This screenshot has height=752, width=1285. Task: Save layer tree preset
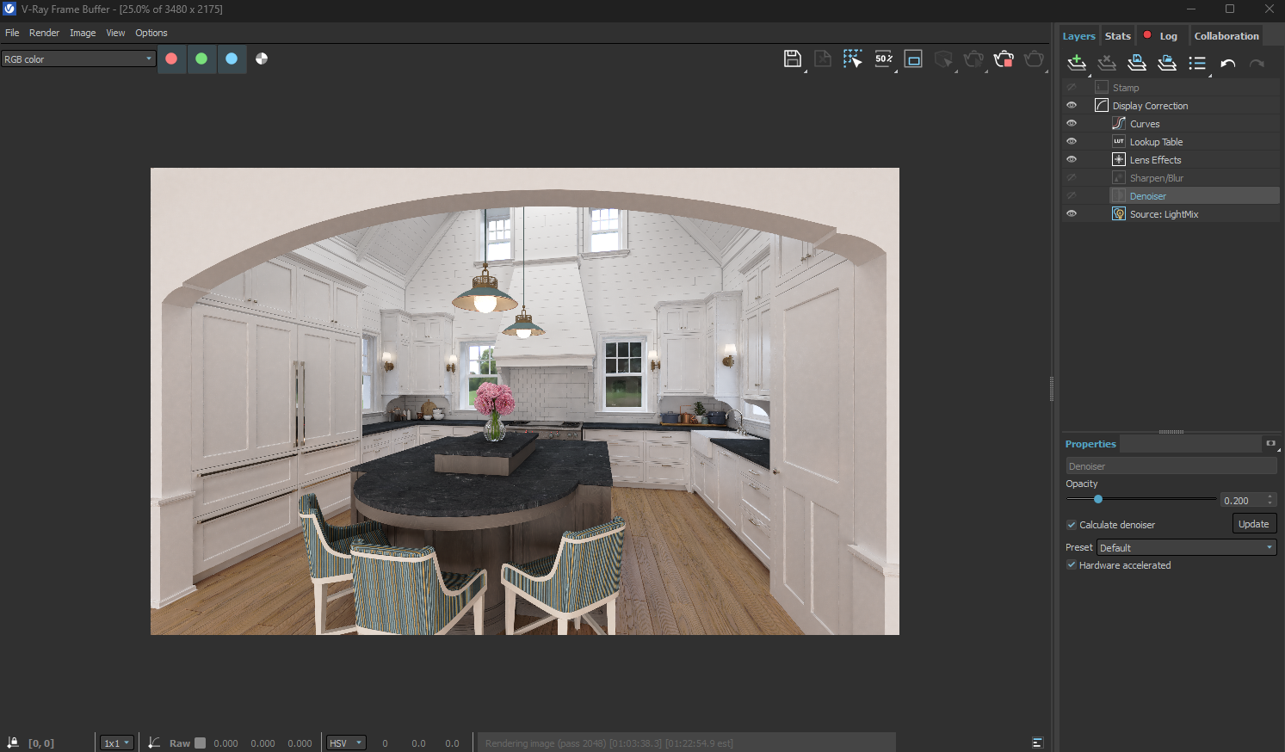pyautogui.click(x=1137, y=63)
